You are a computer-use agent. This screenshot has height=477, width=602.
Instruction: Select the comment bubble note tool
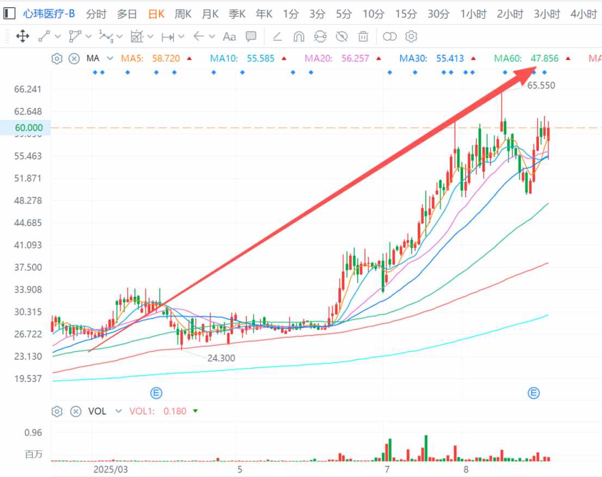tap(251, 36)
